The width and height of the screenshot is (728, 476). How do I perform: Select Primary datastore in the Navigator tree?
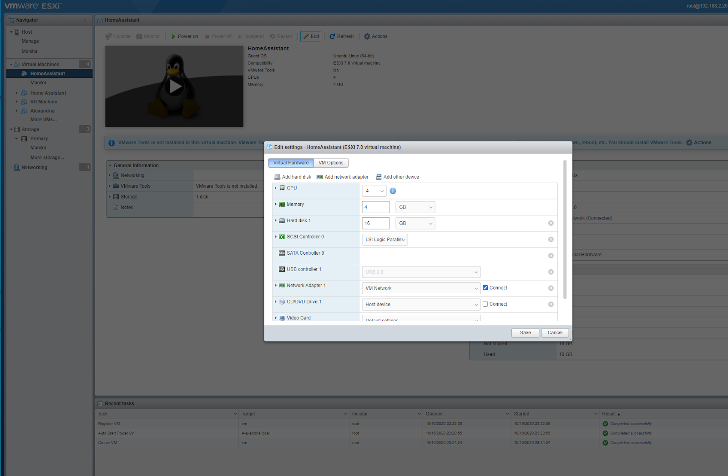click(39, 138)
